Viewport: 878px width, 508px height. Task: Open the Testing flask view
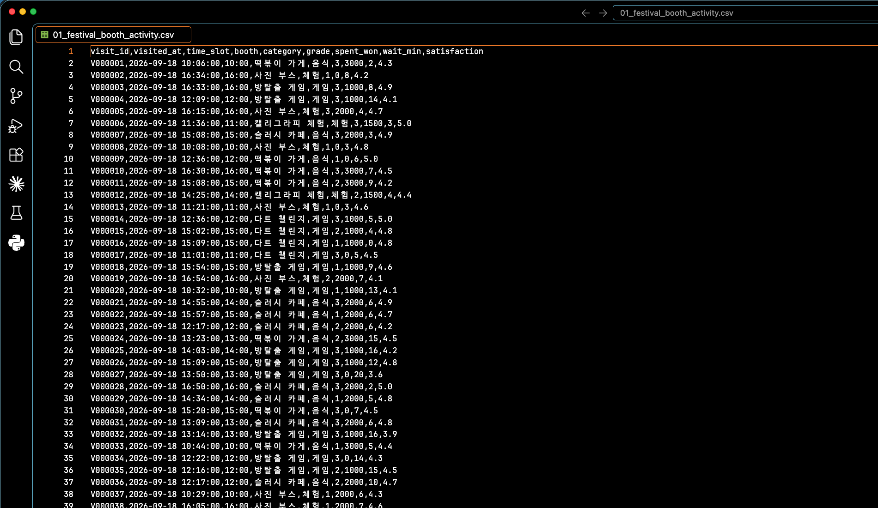(x=16, y=213)
